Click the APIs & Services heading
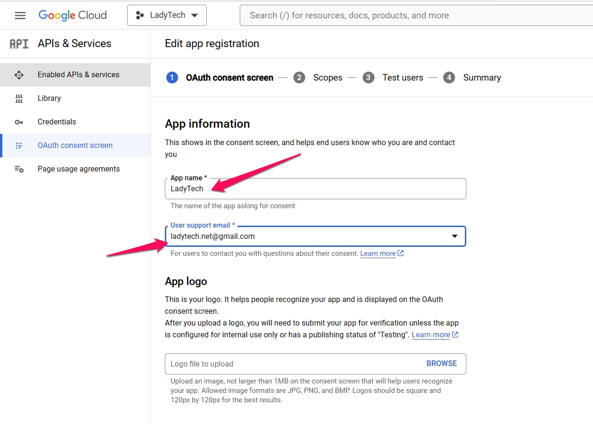The image size is (593, 424). [74, 44]
